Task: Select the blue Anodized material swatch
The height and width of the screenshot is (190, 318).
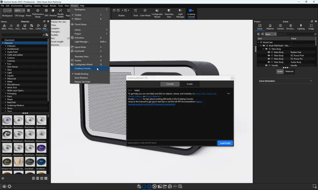Action: click(x=41, y=162)
